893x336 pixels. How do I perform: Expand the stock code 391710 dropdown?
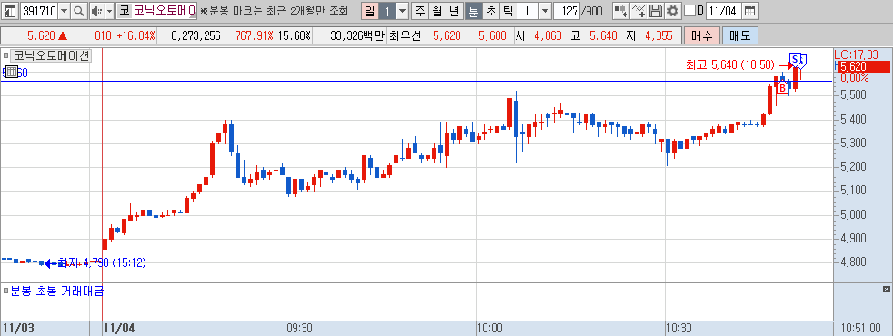[x=64, y=11]
